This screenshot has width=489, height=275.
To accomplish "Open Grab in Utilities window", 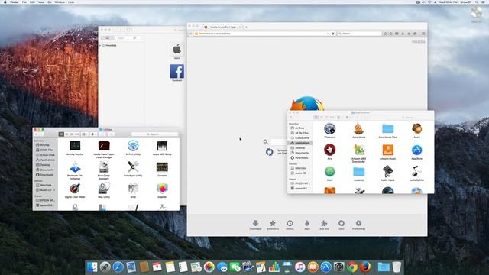I will pos(133,189).
